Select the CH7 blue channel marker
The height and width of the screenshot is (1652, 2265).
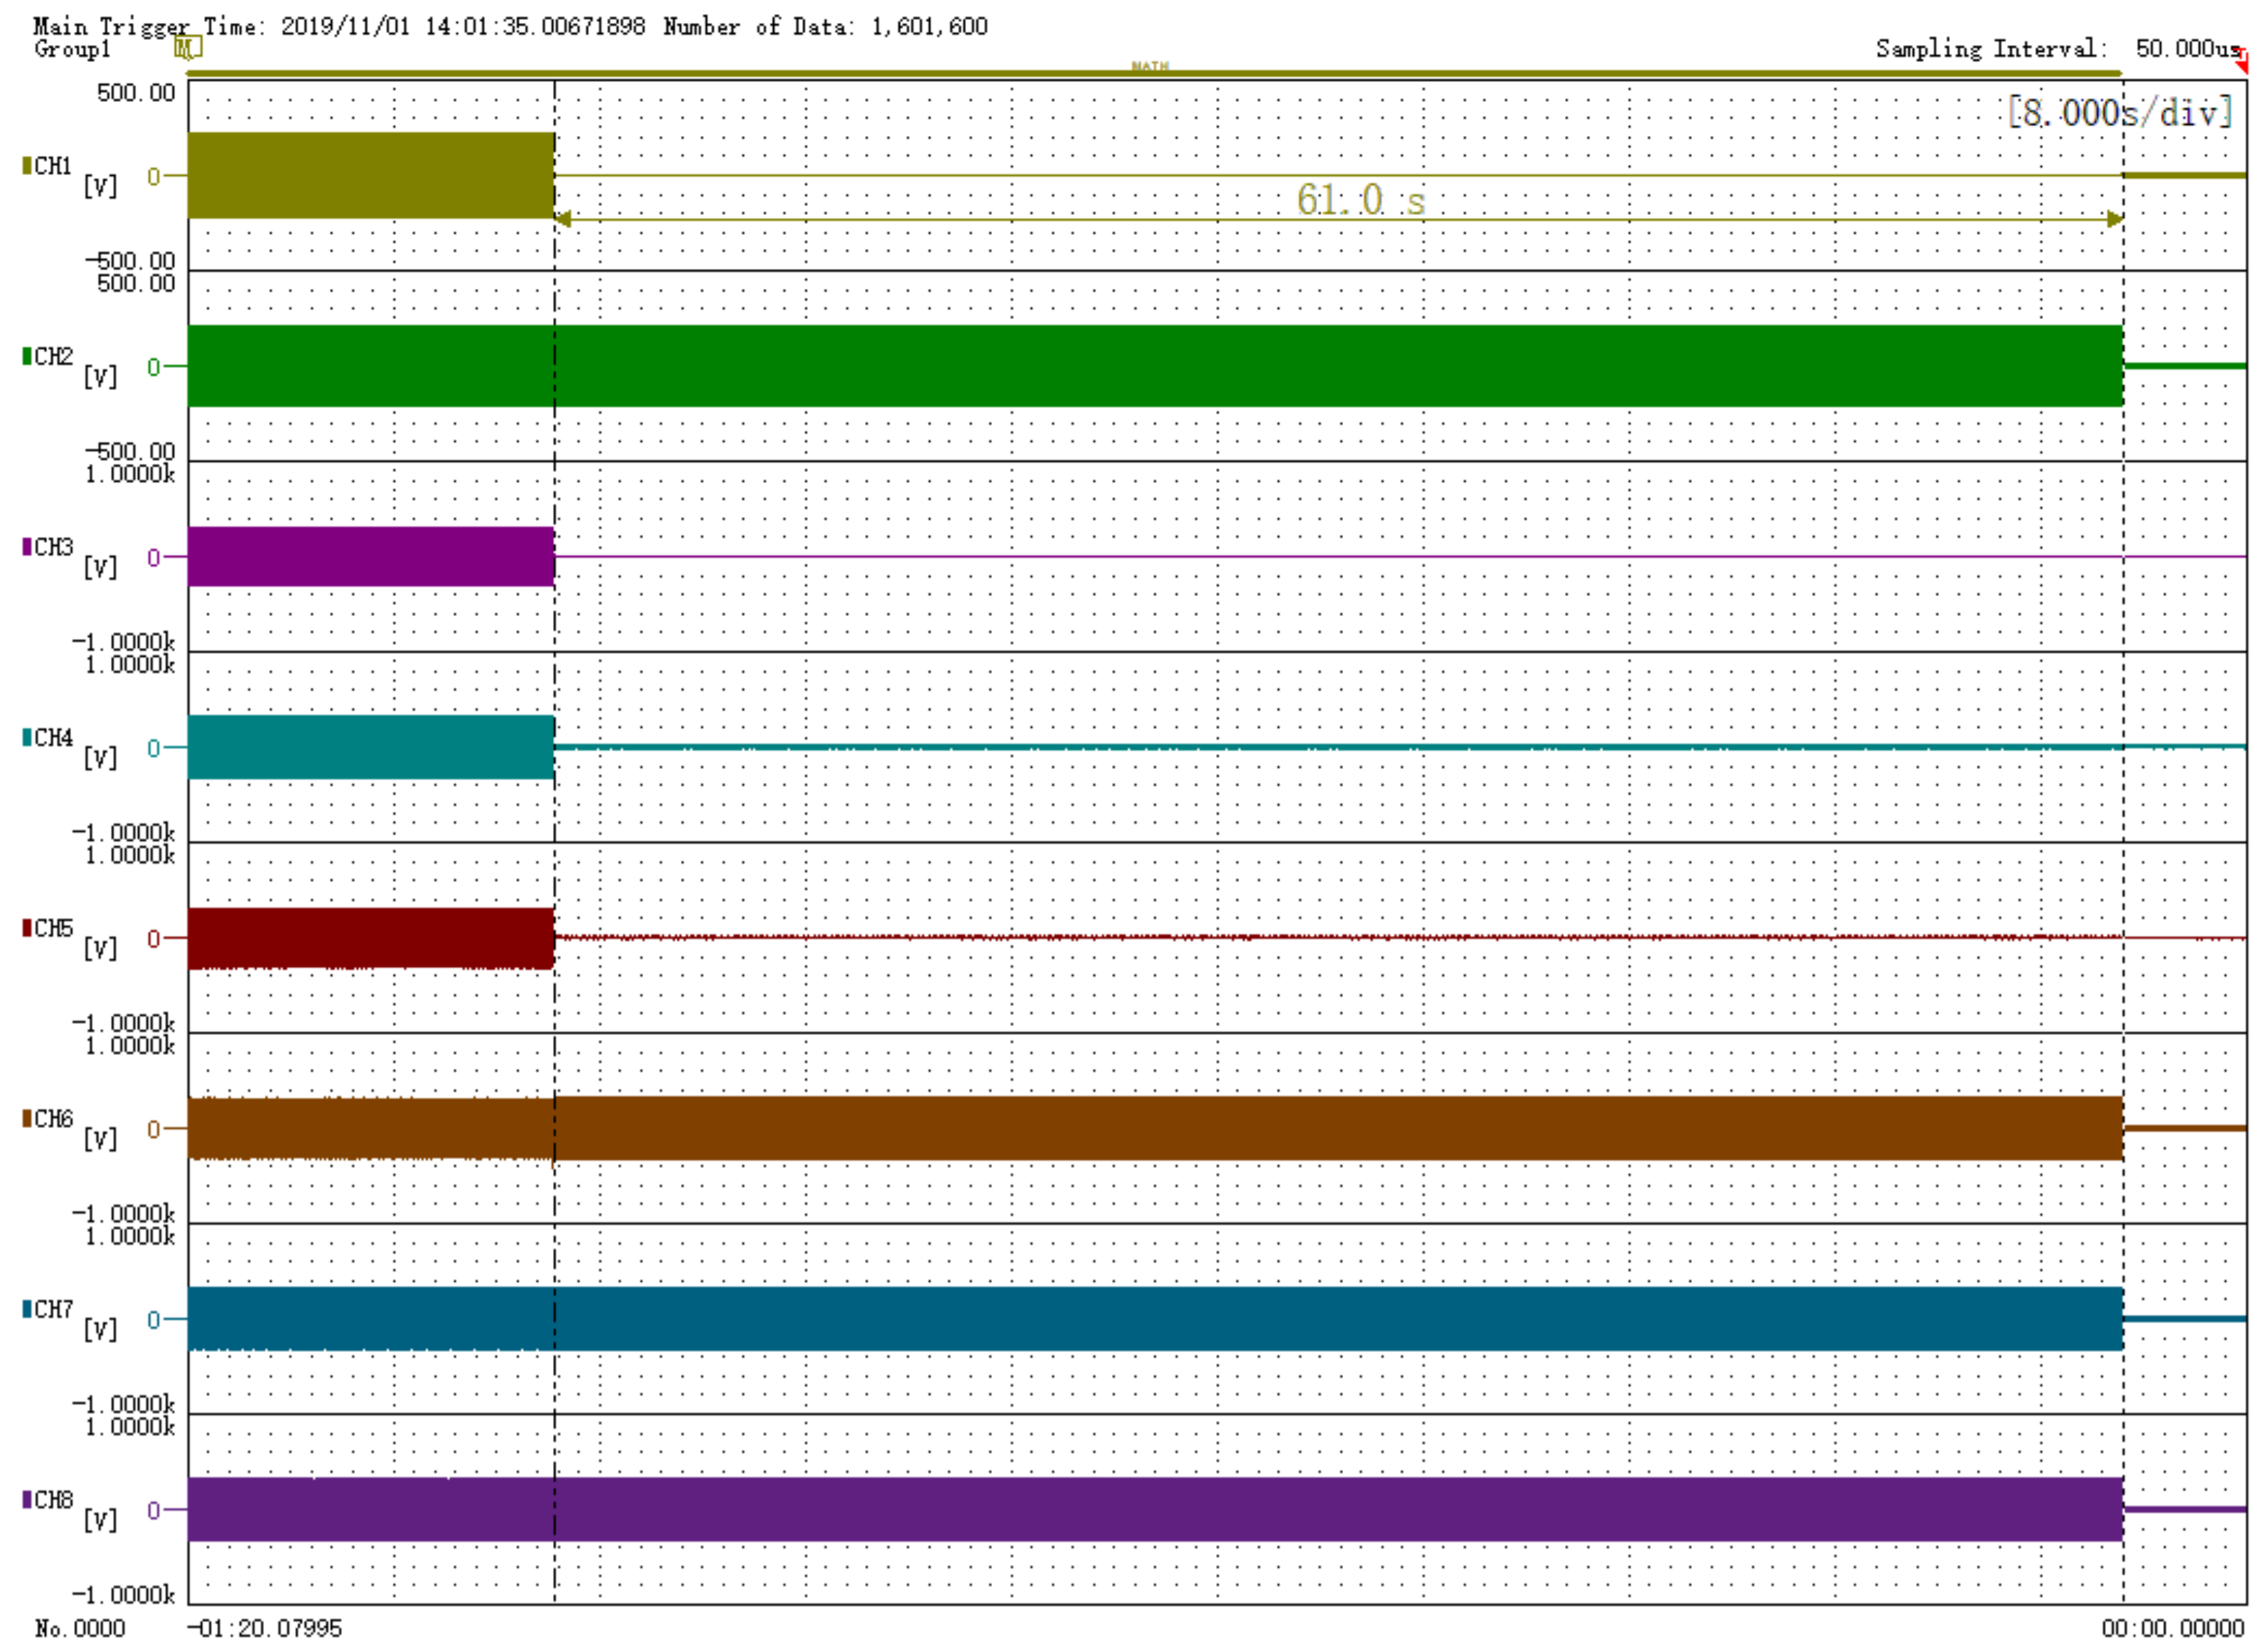pyautogui.click(x=27, y=1310)
